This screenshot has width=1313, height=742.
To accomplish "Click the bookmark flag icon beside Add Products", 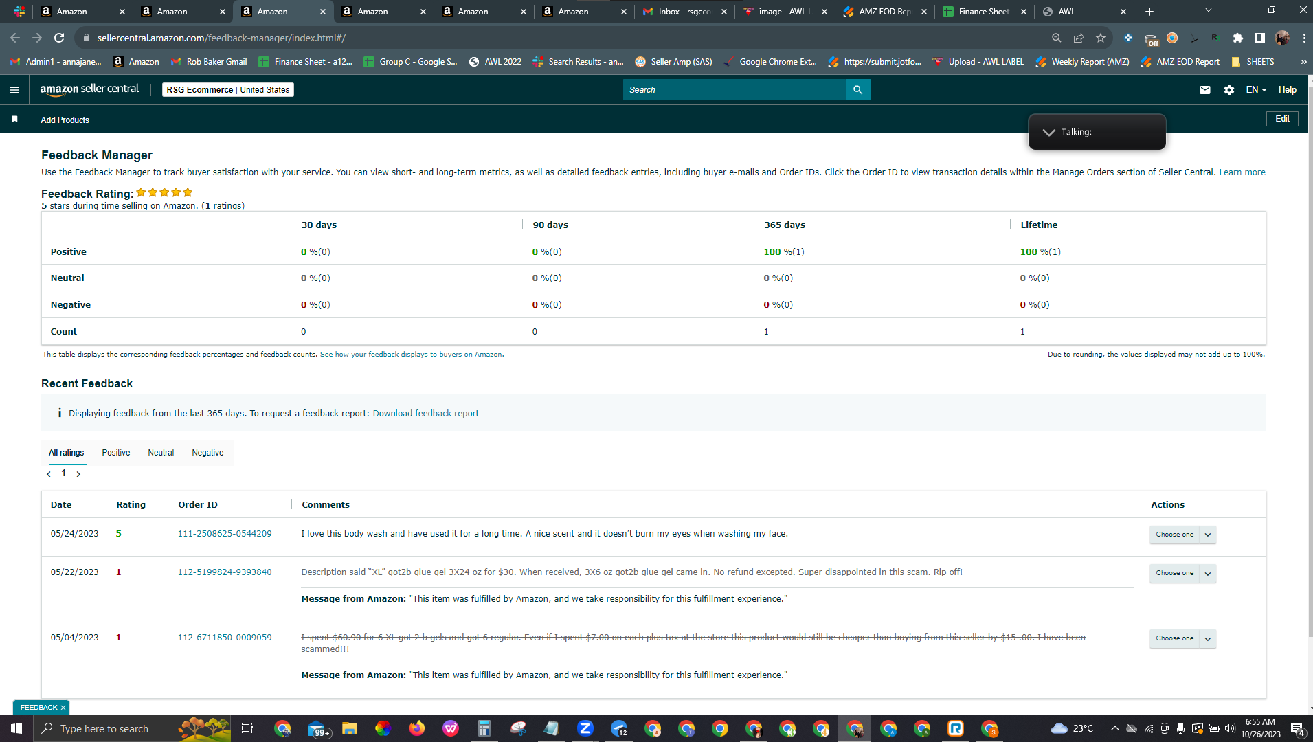I will [14, 120].
